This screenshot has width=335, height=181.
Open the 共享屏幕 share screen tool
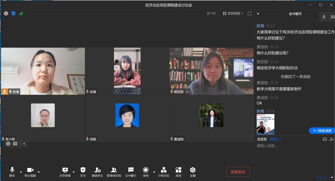(65, 172)
